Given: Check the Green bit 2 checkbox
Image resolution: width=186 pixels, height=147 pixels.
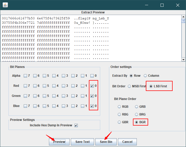Looking at the screenshot, I should coord(73,96).
